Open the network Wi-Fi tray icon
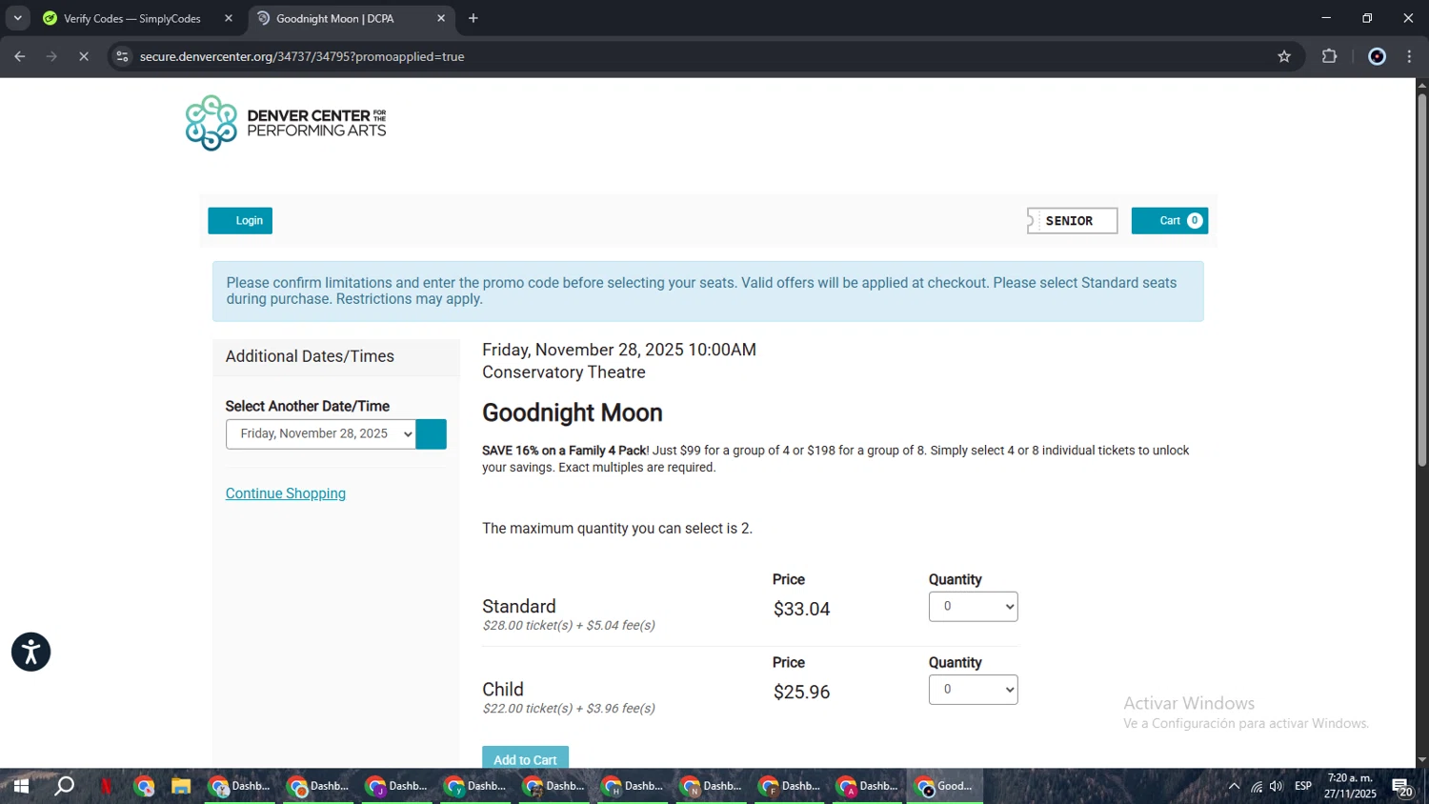Screen dimensions: 1429x804 (1257, 787)
